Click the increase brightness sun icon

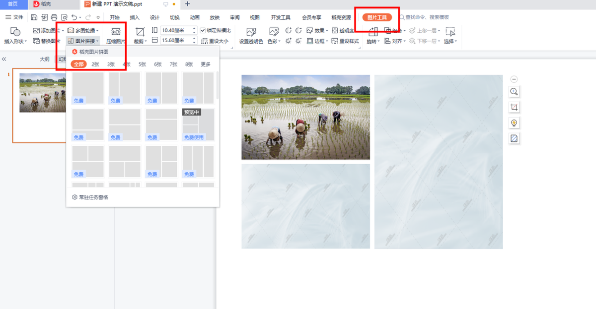click(289, 41)
